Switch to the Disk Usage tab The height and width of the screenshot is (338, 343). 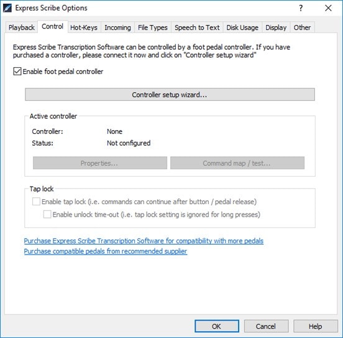(x=242, y=27)
